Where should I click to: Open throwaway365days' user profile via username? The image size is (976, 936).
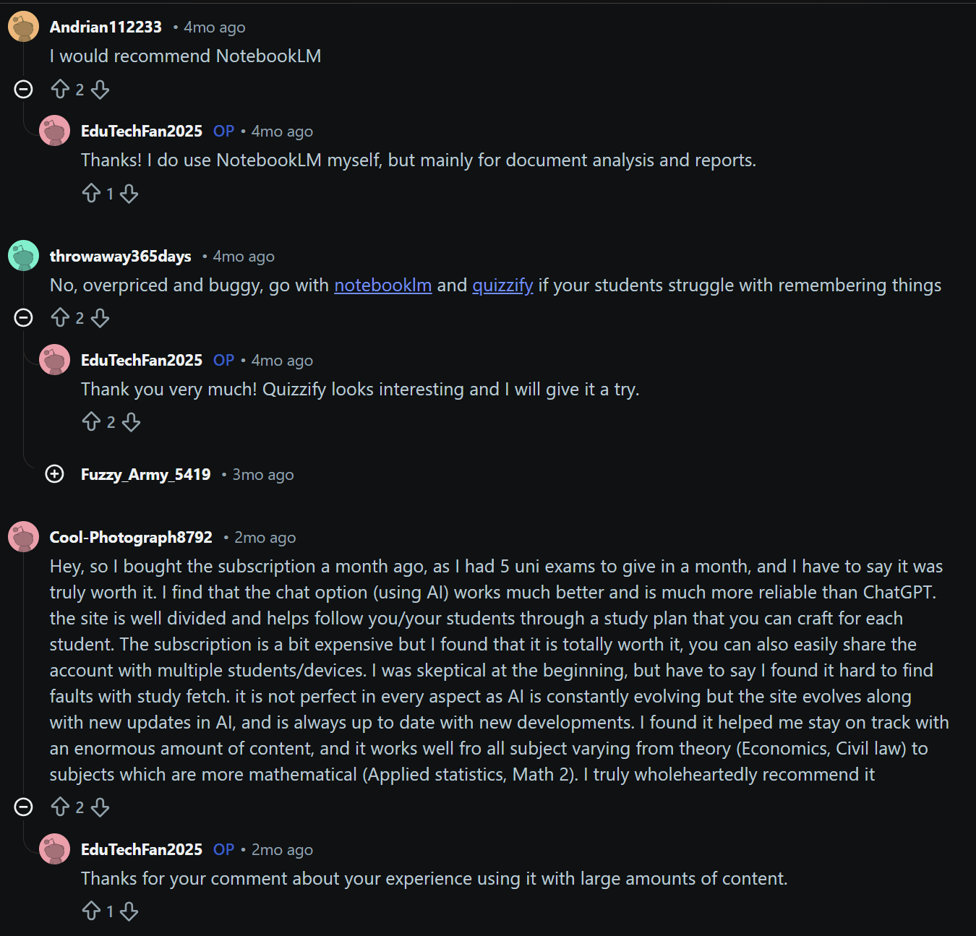[x=120, y=257]
